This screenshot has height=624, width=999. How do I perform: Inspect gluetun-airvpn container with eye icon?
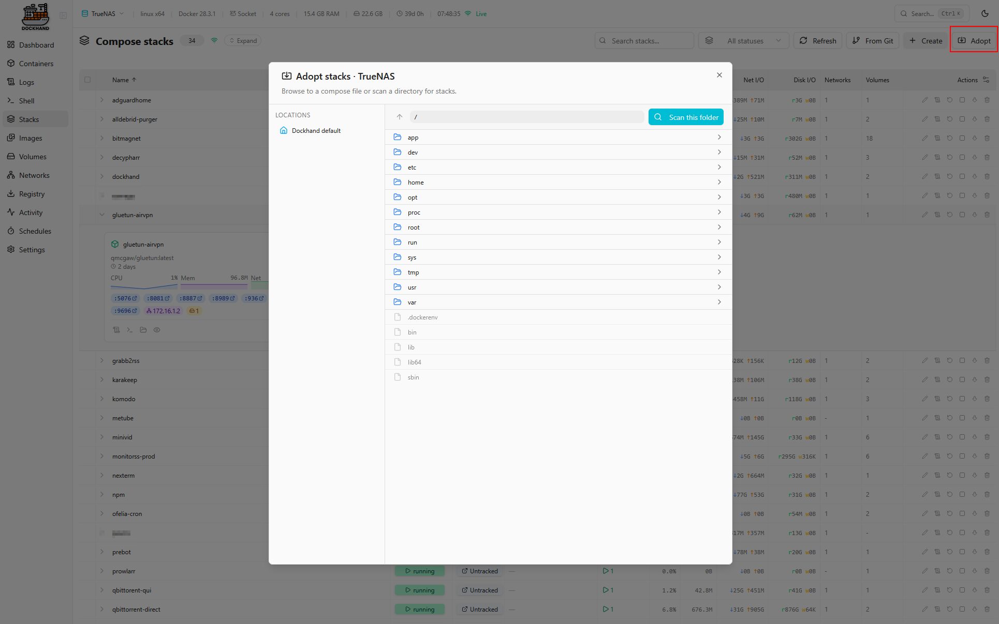click(157, 330)
